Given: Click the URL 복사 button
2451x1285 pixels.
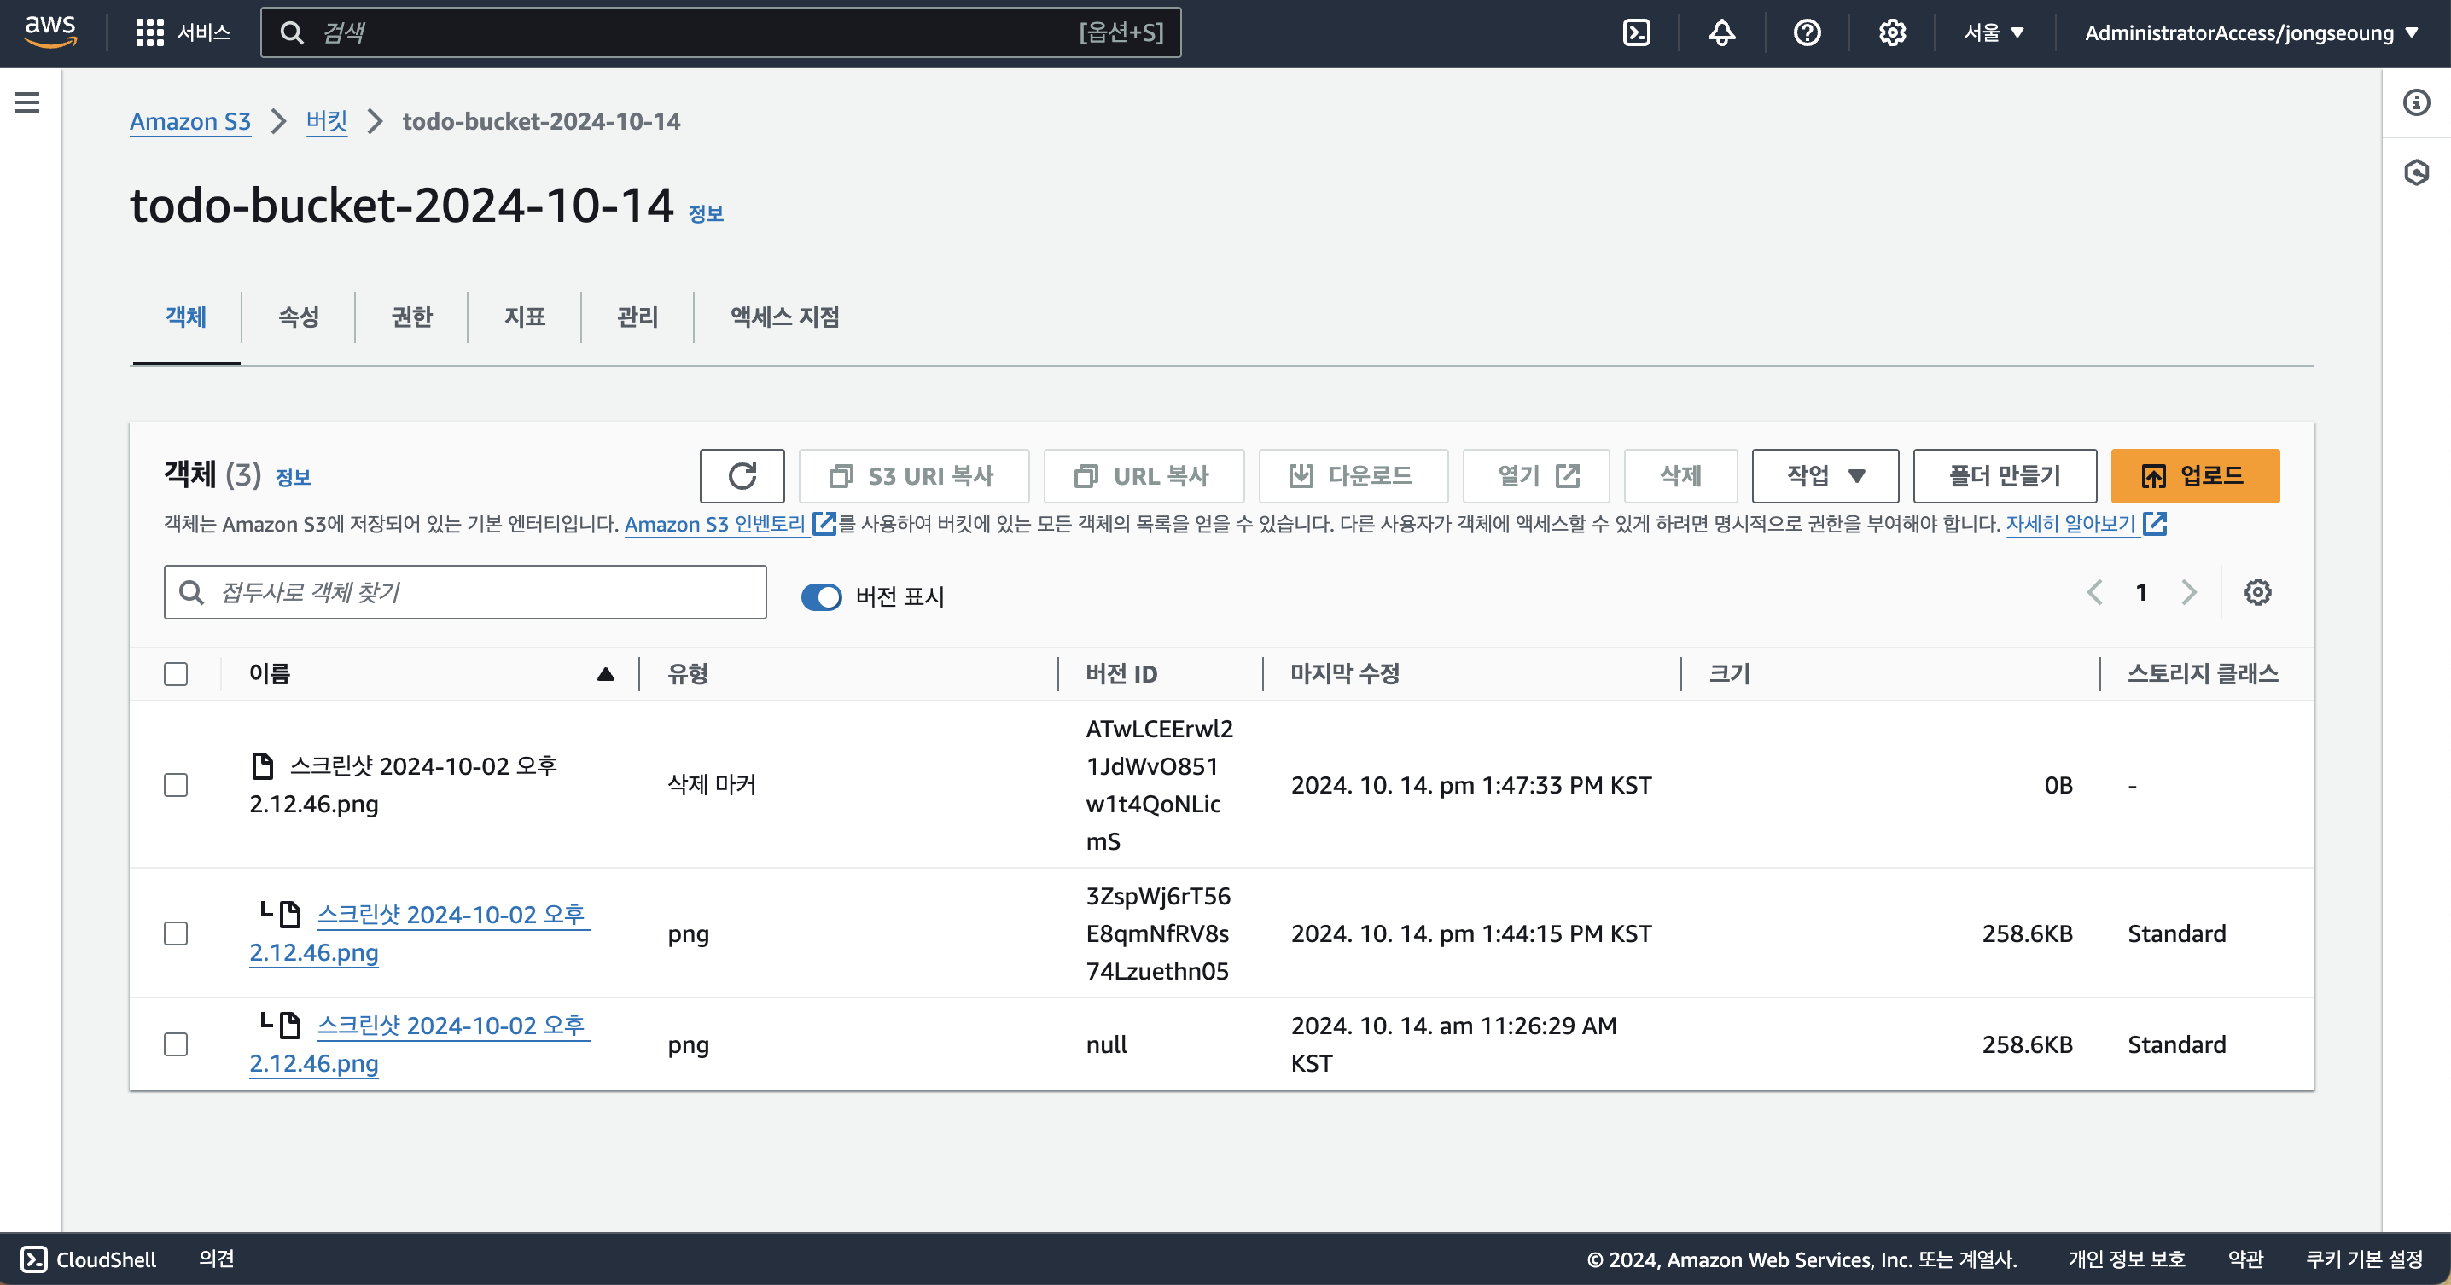Looking at the screenshot, I should pyautogui.click(x=1144, y=475).
